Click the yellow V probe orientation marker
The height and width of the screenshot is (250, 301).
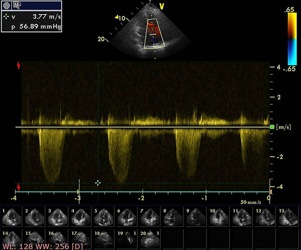[162, 7]
